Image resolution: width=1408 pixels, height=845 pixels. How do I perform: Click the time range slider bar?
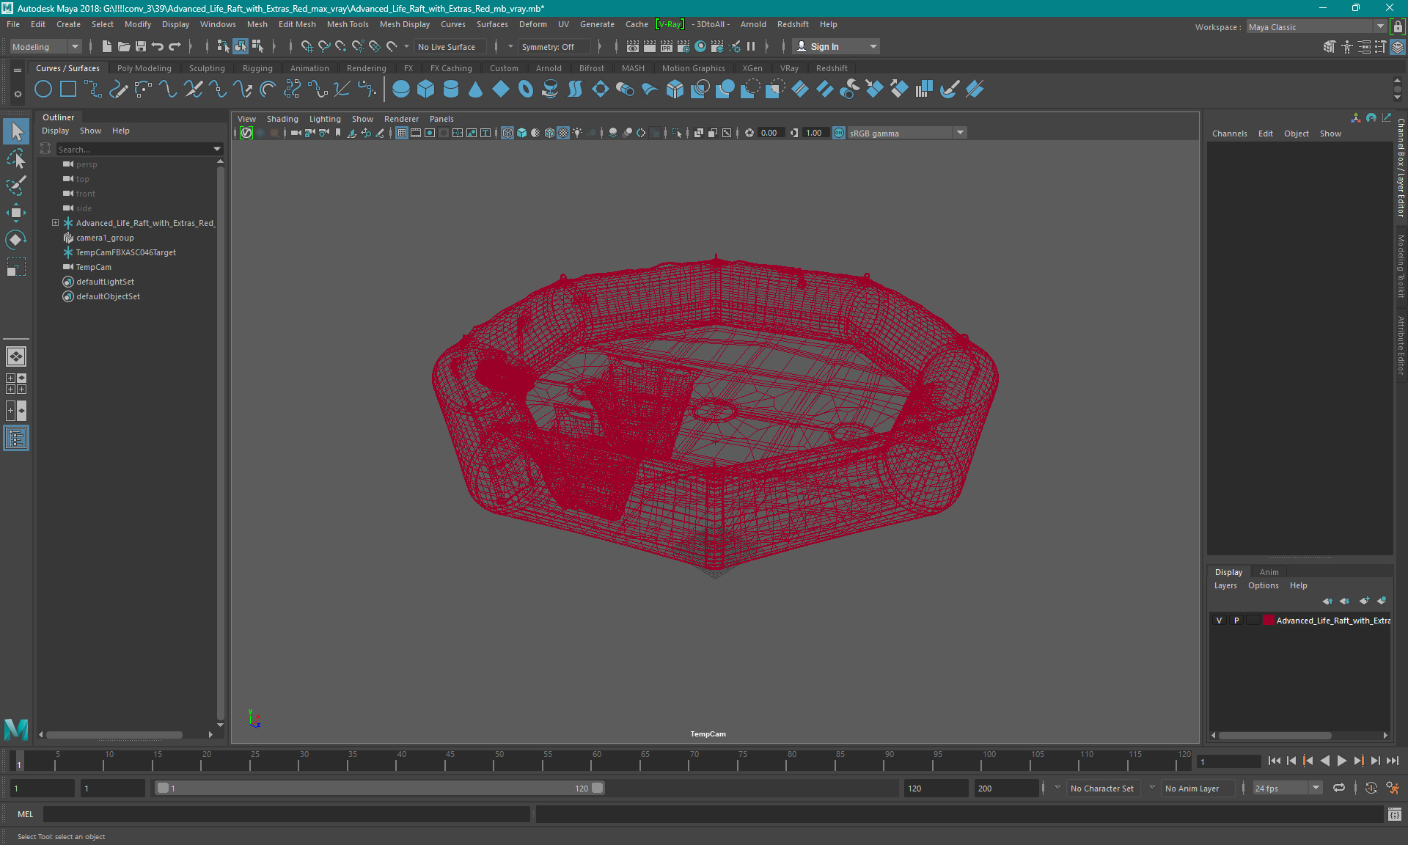380,788
